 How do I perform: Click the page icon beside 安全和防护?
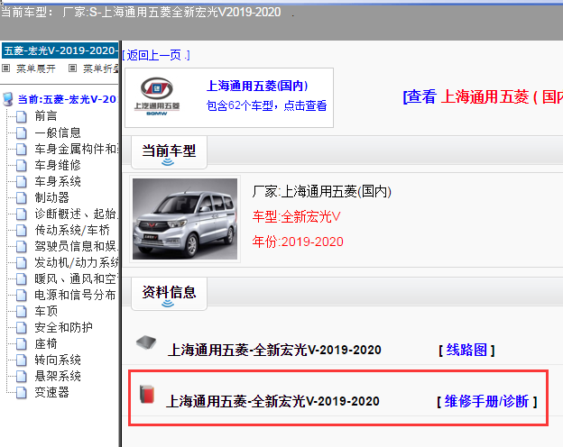tap(21, 328)
